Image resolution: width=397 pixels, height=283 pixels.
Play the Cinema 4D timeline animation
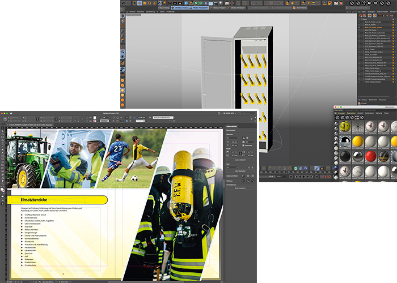[303, 177]
